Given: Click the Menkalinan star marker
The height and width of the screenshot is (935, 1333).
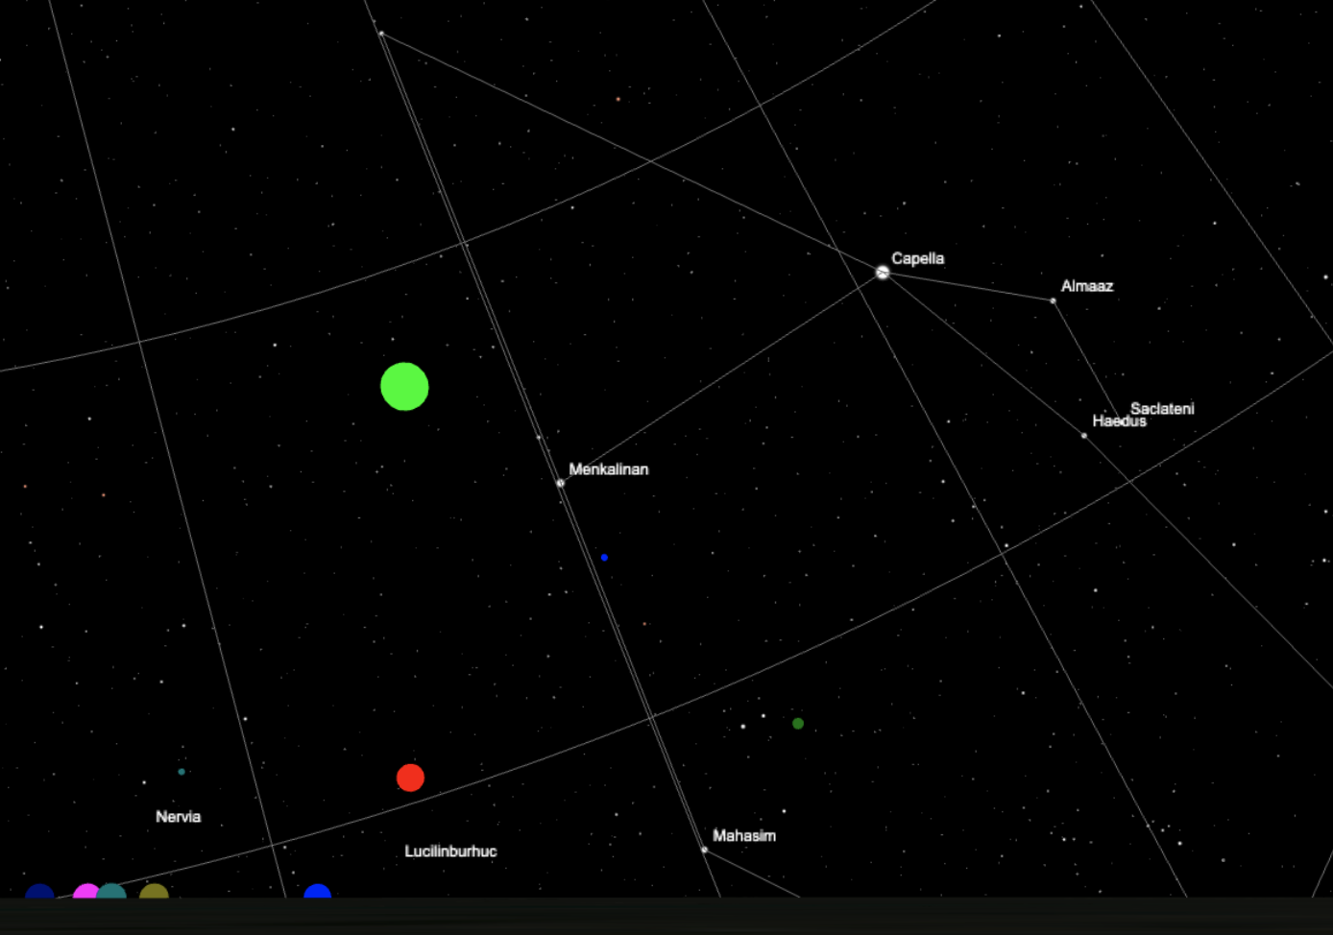Looking at the screenshot, I should click(x=561, y=483).
